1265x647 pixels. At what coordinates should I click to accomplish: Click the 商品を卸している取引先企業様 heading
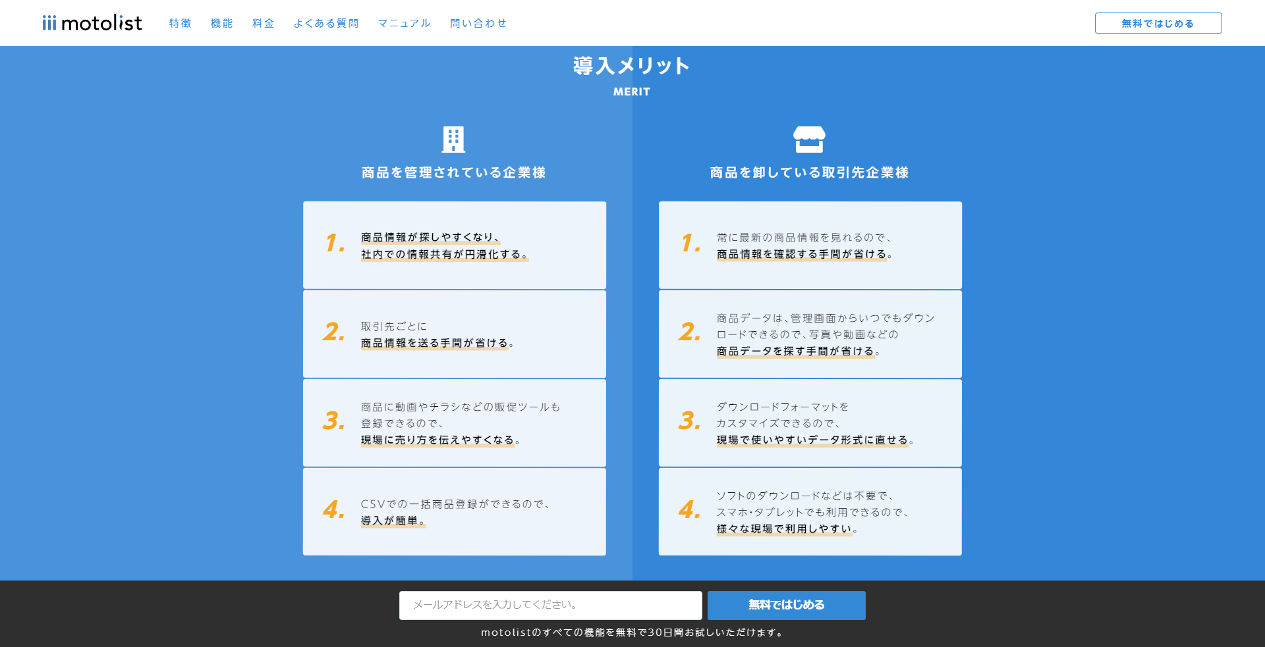coord(810,172)
